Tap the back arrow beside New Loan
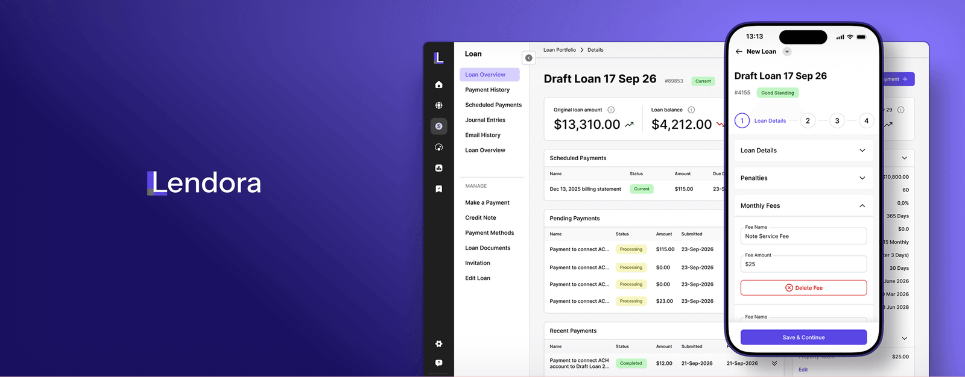The height and width of the screenshot is (377, 965). tap(739, 52)
